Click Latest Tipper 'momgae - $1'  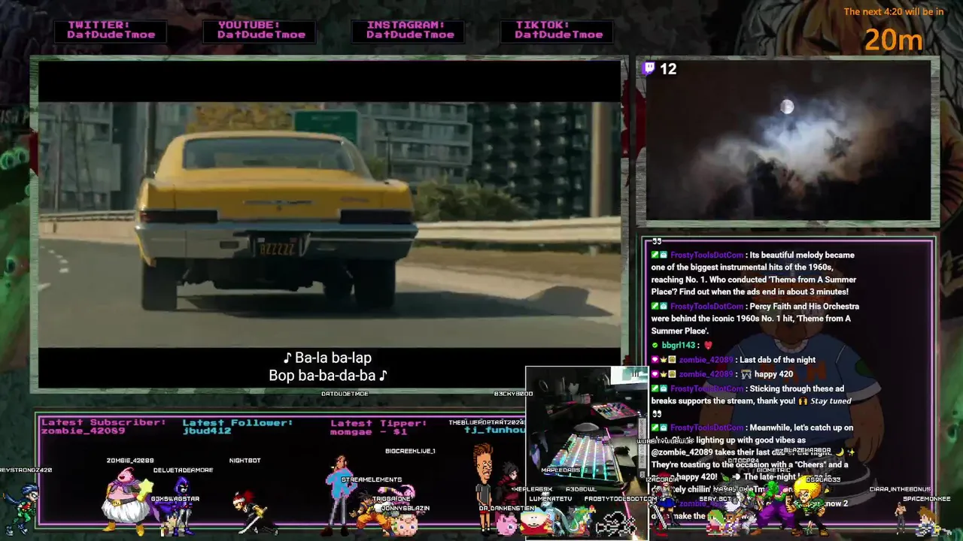click(368, 431)
